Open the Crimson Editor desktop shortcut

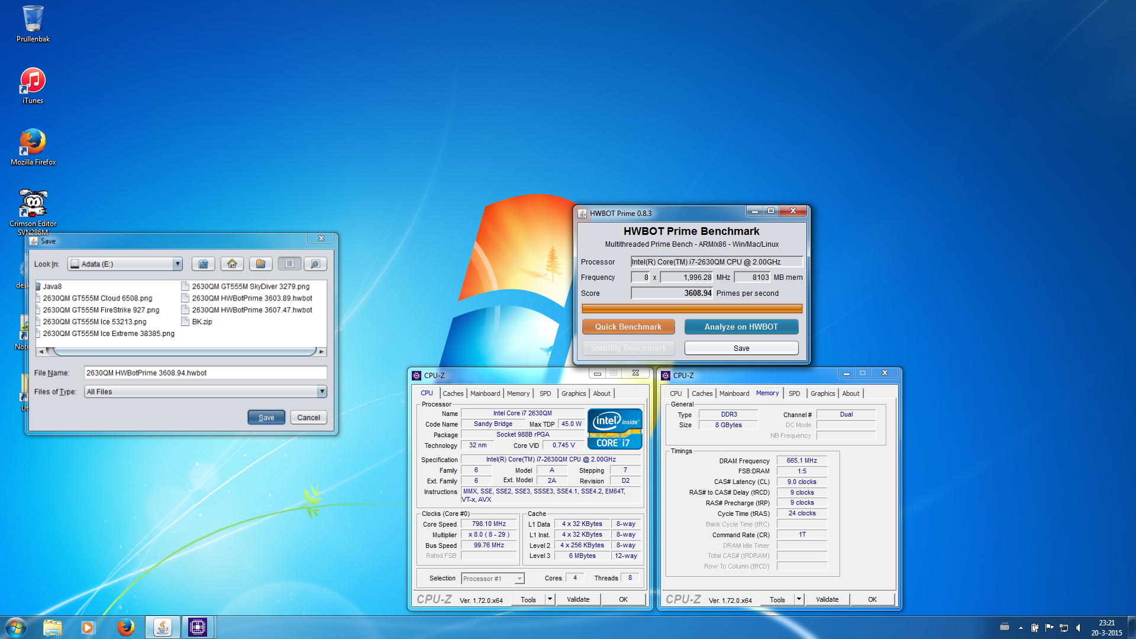coord(33,211)
